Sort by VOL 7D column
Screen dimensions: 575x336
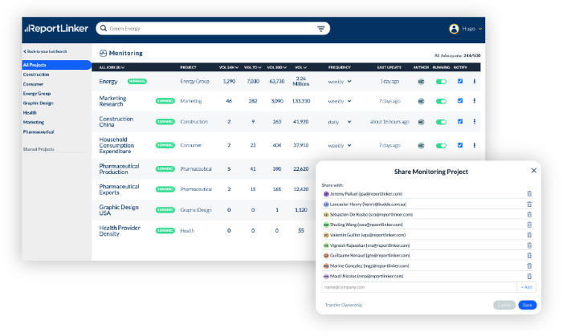[x=253, y=67]
